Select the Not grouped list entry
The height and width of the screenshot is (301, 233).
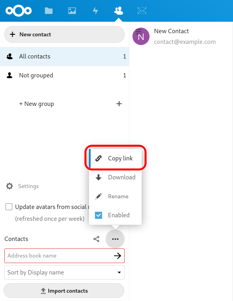click(64, 75)
